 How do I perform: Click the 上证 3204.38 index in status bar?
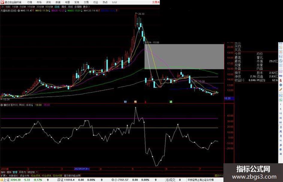pyautogui.click(x=12, y=180)
